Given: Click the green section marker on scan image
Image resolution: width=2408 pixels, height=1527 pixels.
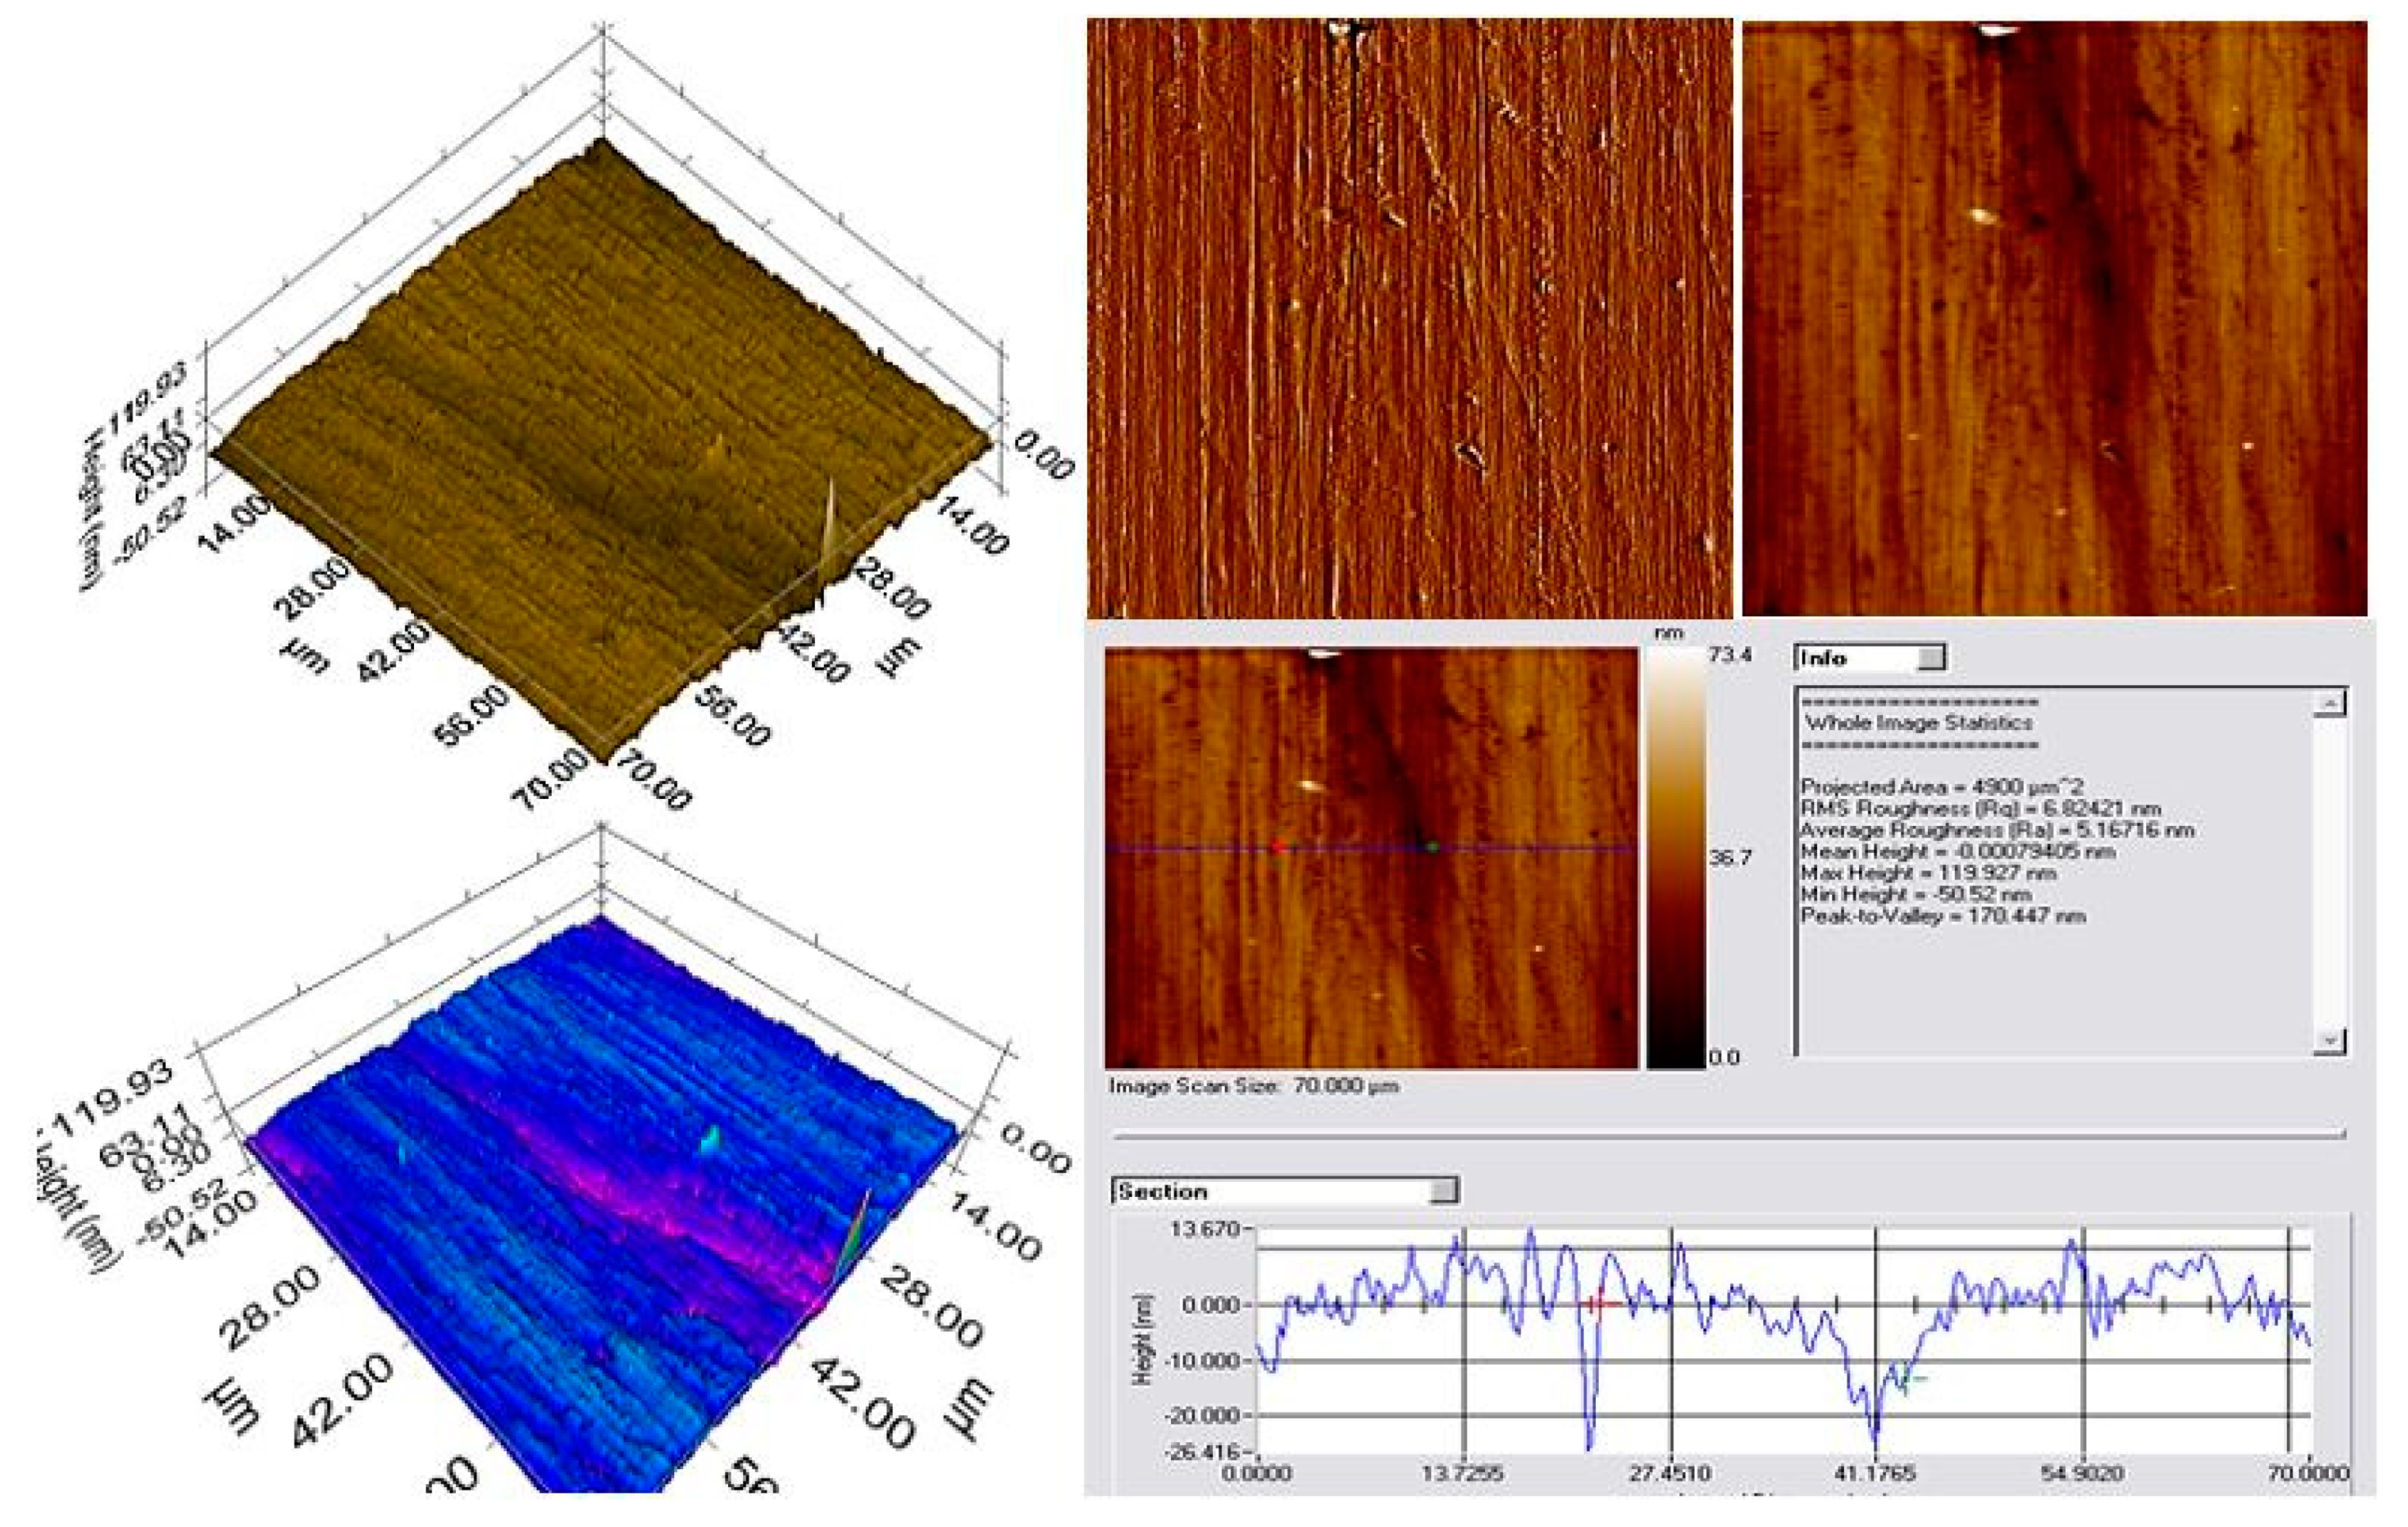Looking at the screenshot, I should pyautogui.click(x=1432, y=847).
